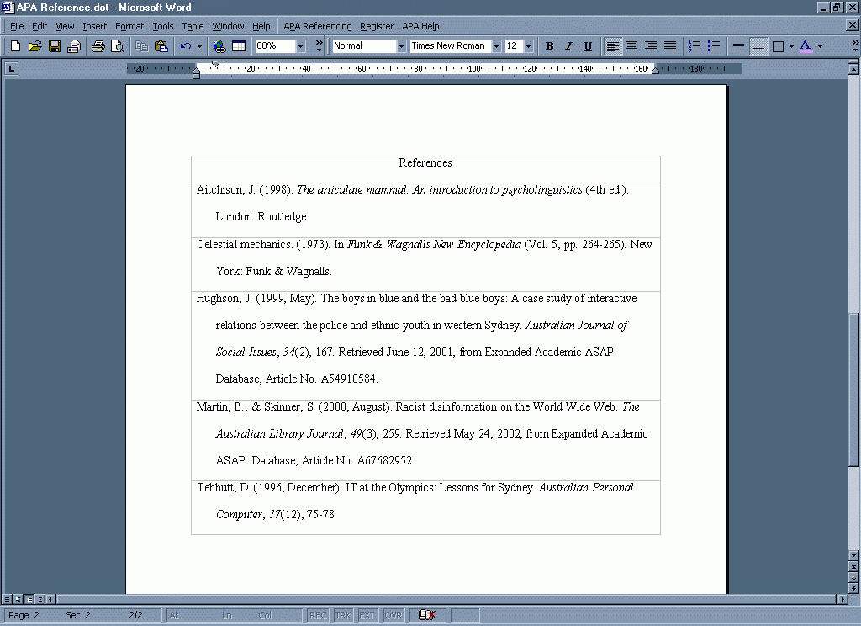Switch to Normal view
The image size is (861, 626).
tap(7, 599)
